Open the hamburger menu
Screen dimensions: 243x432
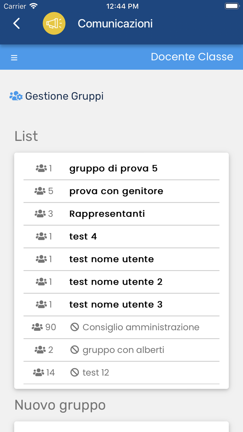click(x=14, y=57)
